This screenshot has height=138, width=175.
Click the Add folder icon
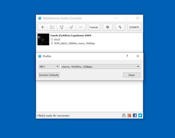pyautogui.click(x=52, y=27)
